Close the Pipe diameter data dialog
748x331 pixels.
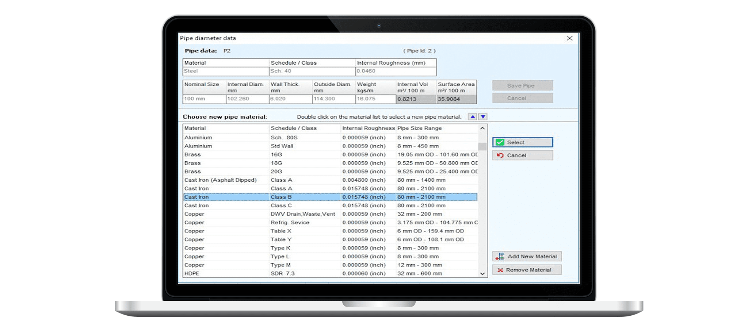[x=569, y=38]
